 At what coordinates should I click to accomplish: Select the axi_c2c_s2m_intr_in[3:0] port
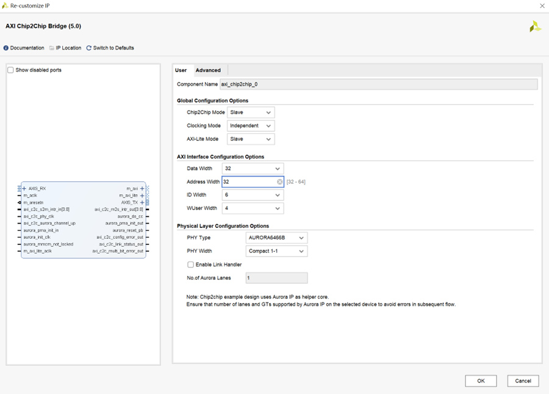pyautogui.click(x=46, y=210)
